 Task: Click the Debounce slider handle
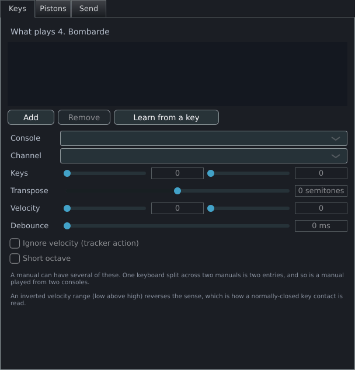click(x=67, y=226)
